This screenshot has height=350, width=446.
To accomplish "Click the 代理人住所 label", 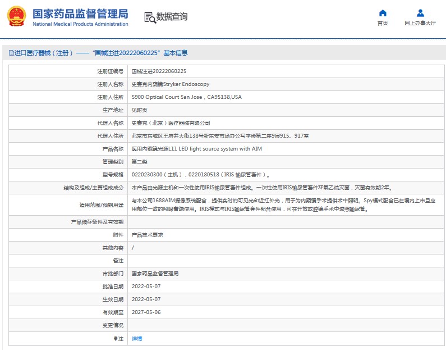I will click(111, 136).
